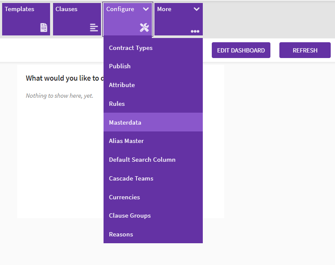Click the More three-dots icon
This screenshot has width=335, height=265.
click(195, 31)
